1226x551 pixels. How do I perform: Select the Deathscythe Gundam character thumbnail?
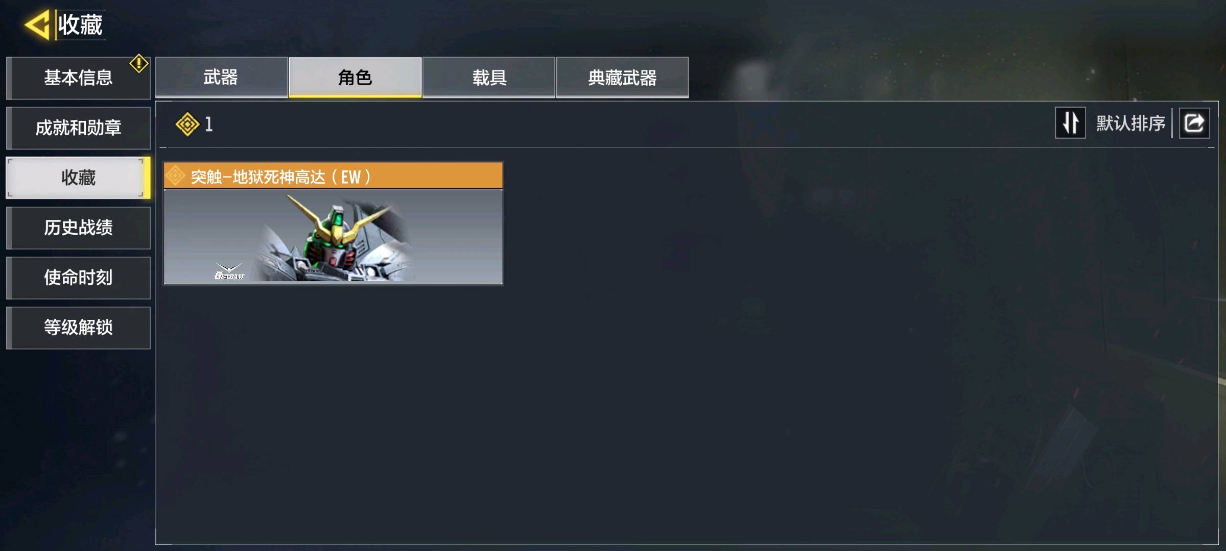point(333,237)
